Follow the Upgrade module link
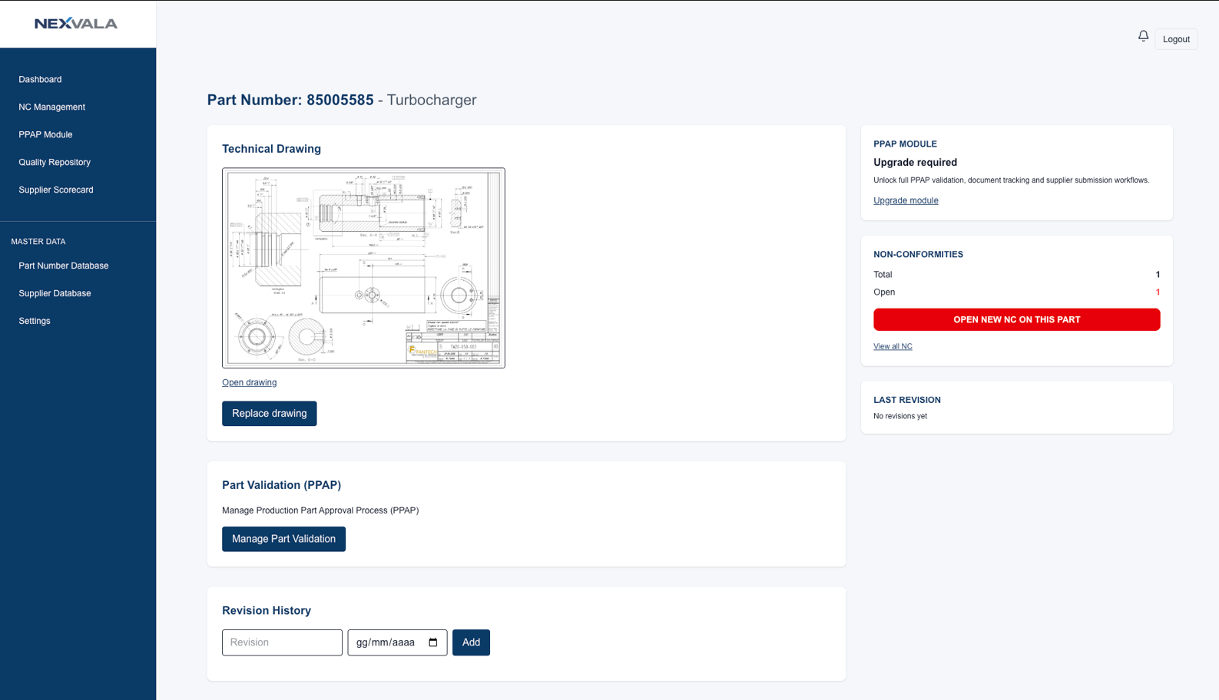 (x=906, y=200)
